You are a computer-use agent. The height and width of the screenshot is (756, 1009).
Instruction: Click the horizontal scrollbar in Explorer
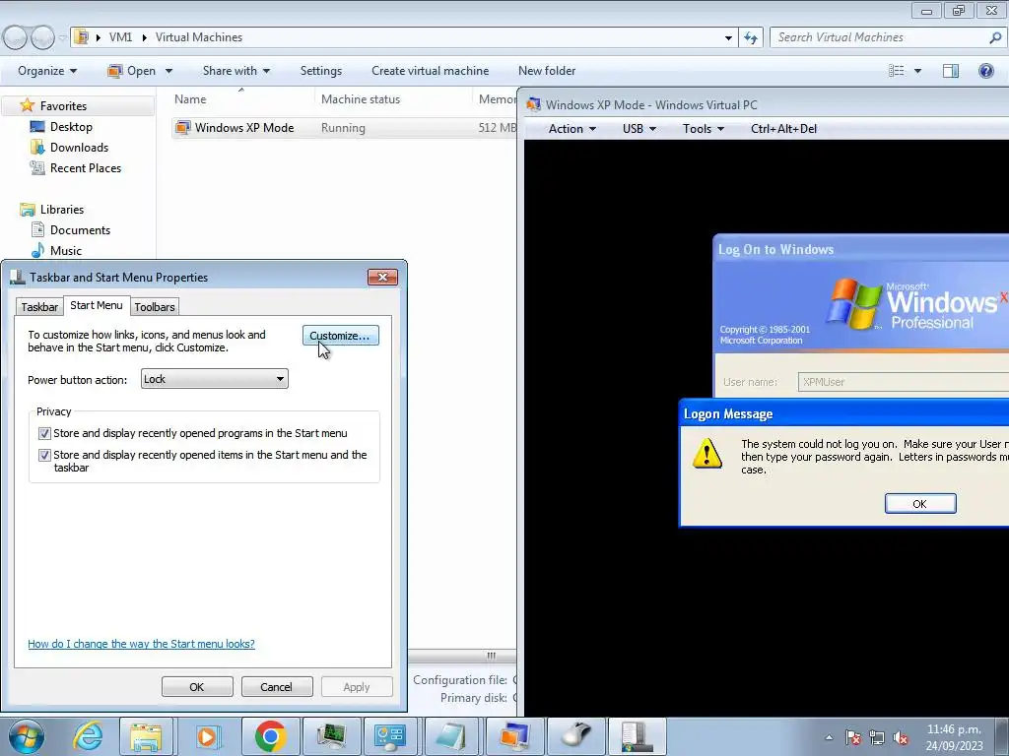click(x=462, y=656)
